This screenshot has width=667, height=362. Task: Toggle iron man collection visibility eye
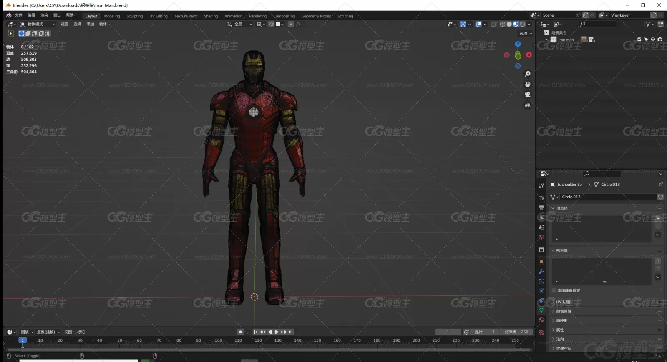click(x=653, y=40)
